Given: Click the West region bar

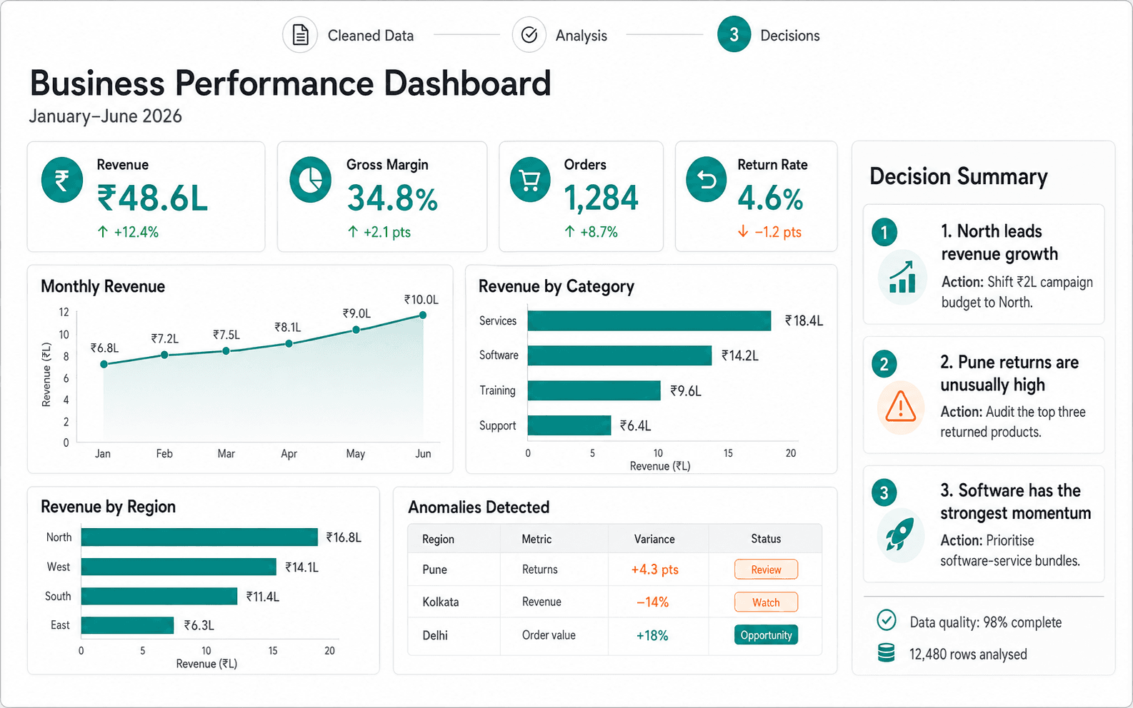Looking at the screenshot, I should tap(179, 567).
